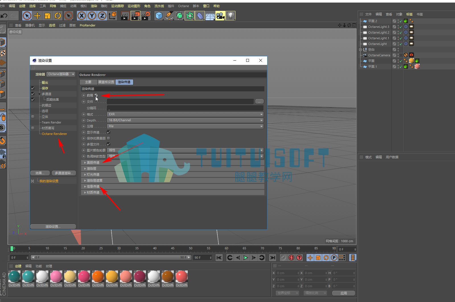The height and width of the screenshot is (302, 455).
Task: Open the ProRender viewport menu
Action: click(87, 25)
